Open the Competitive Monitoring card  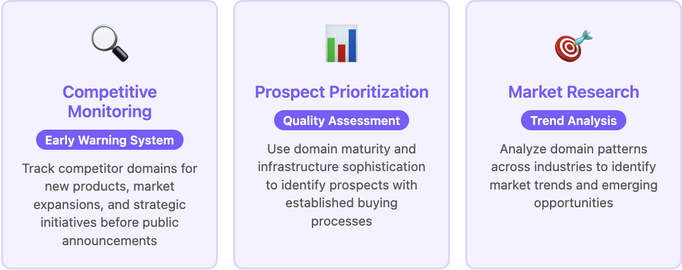coord(110,135)
